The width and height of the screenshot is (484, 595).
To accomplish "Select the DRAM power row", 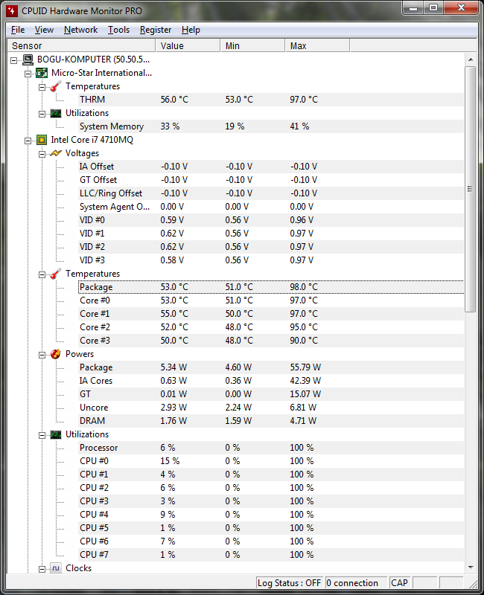I will (x=271, y=421).
